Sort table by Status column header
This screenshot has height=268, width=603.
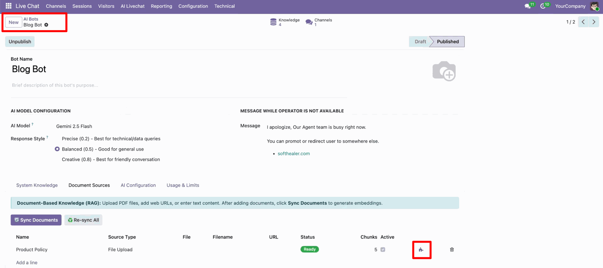(307, 237)
